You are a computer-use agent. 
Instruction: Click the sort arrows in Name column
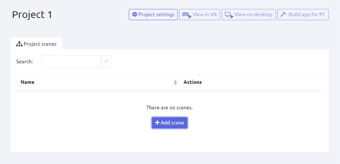[175, 82]
